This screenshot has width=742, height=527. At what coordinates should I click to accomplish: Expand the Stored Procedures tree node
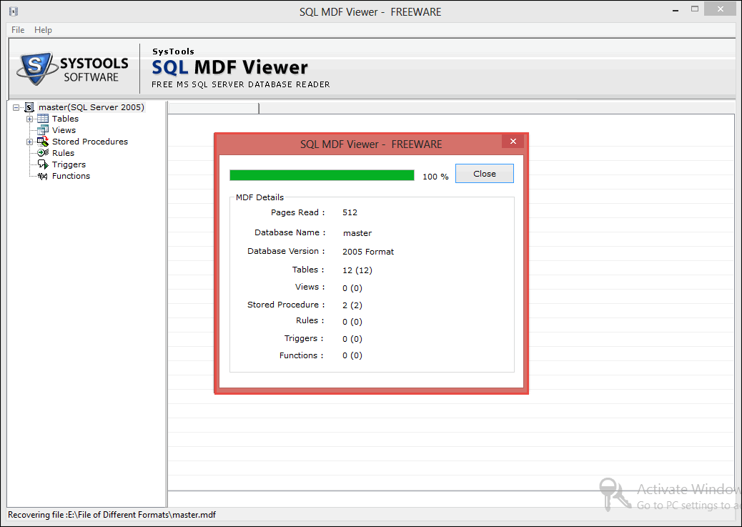pos(29,142)
